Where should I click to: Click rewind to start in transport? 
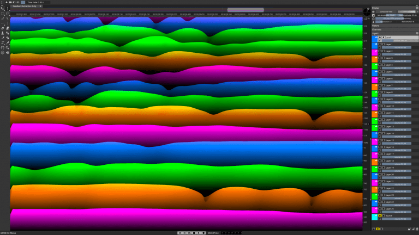[x=179, y=233]
